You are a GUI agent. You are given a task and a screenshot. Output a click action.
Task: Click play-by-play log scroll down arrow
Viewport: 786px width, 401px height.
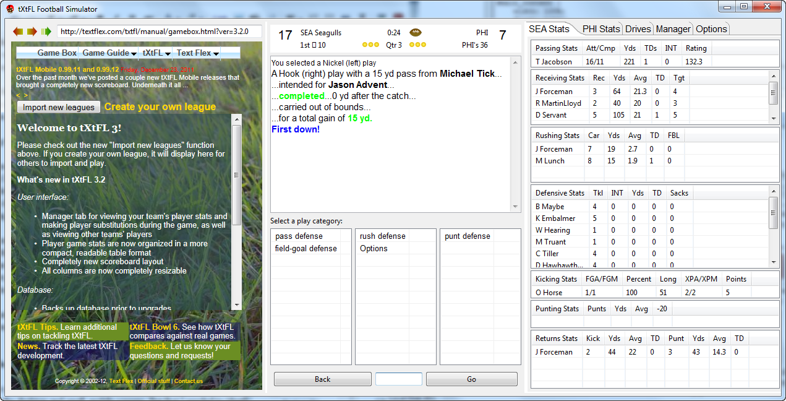[516, 207]
